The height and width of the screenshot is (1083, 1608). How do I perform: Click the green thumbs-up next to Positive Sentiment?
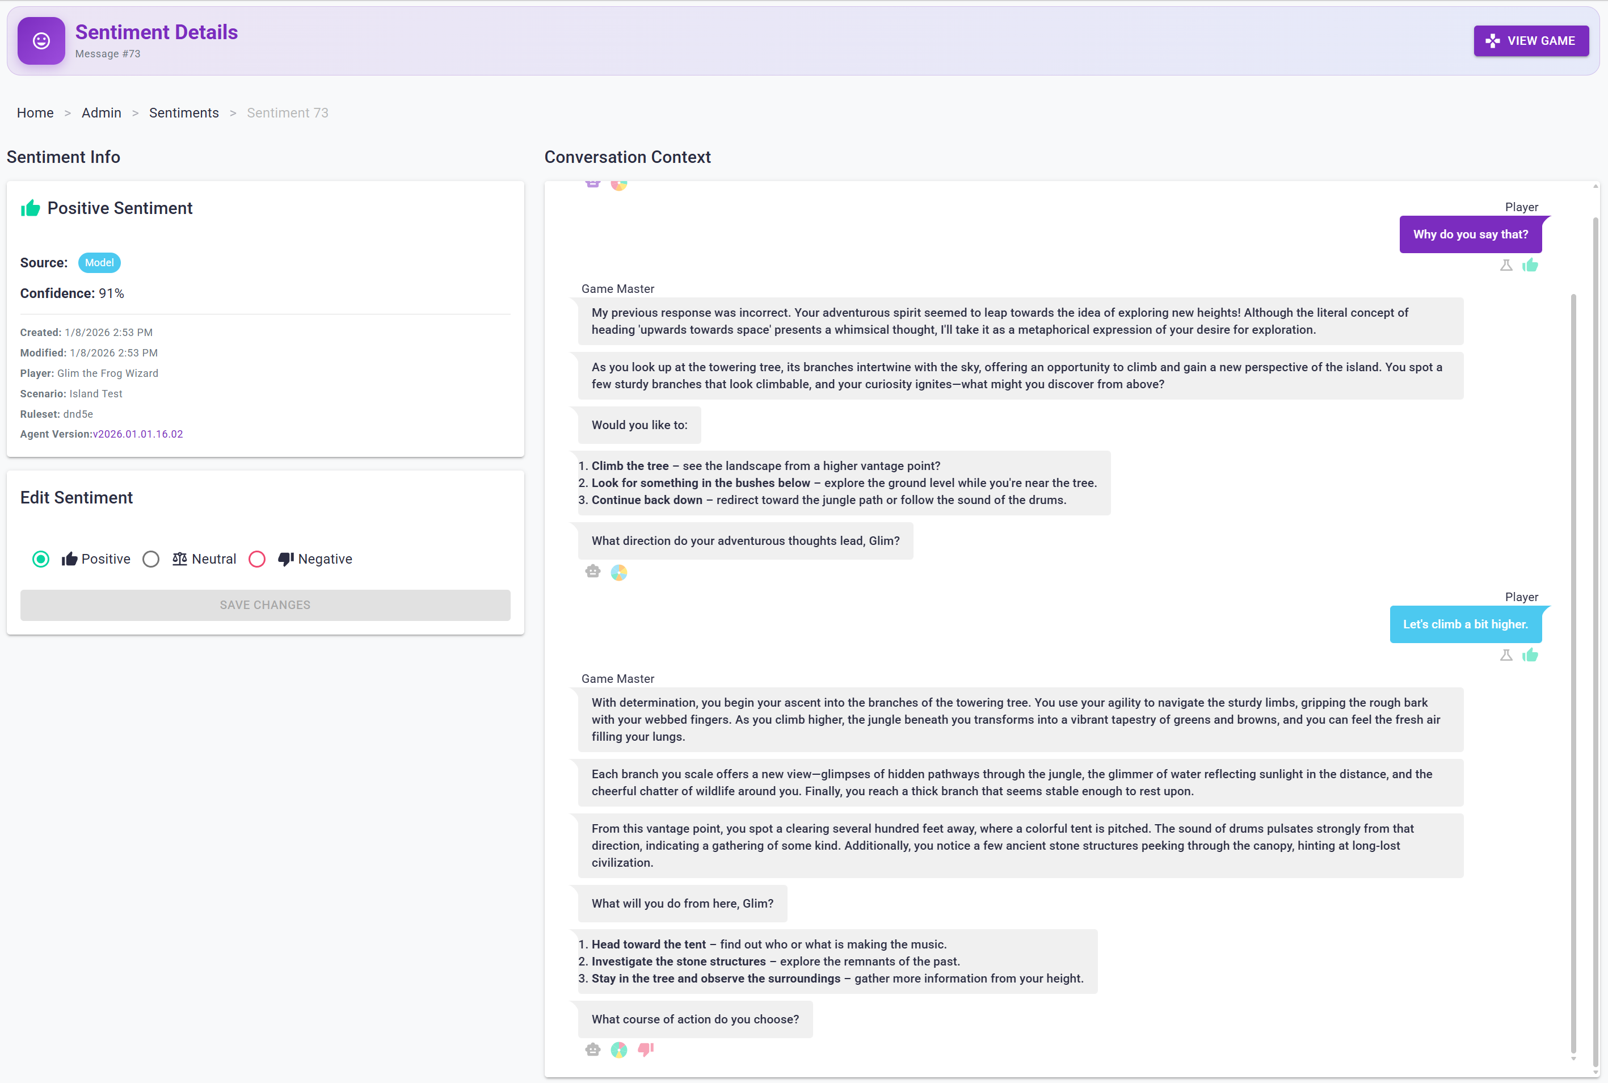pyautogui.click(x=31, y=207)
